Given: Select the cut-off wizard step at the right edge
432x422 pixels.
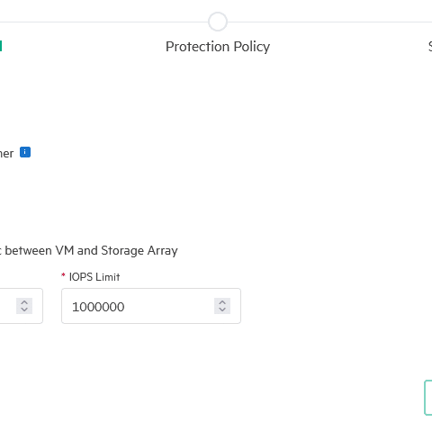Looking at the screenshot, I should [430, 47].
